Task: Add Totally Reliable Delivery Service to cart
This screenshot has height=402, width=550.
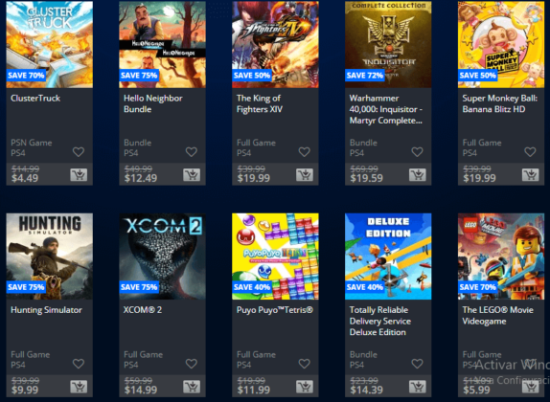Action: click(418, 387)
